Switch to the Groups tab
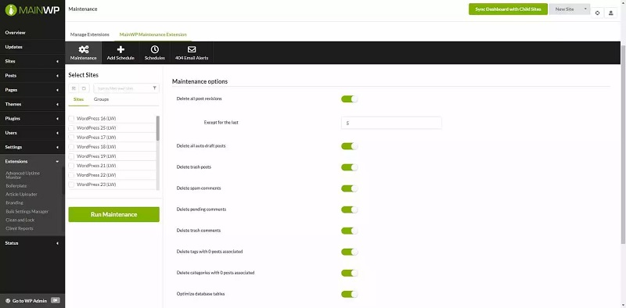The width and height of the screenshot is (626, 308). (x=101, y=99)
